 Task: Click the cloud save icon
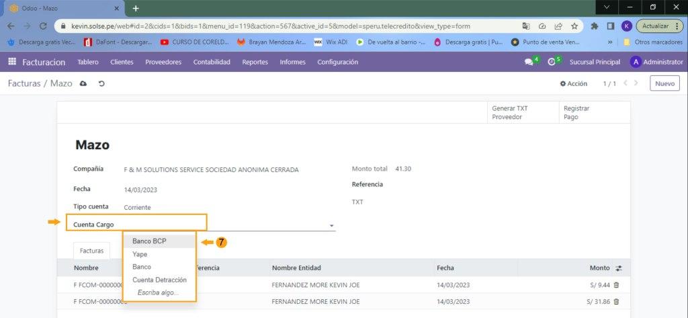tap(83, 84)
